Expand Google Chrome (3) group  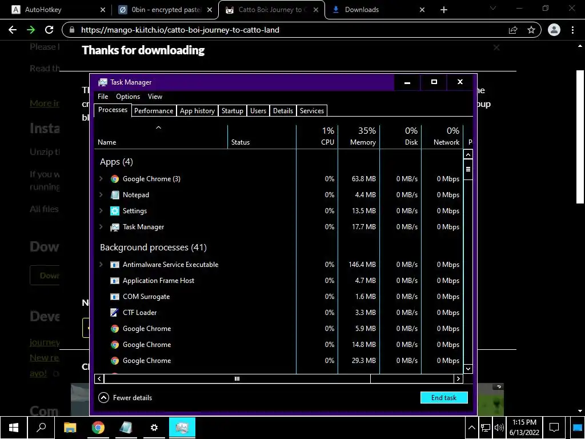101,179
